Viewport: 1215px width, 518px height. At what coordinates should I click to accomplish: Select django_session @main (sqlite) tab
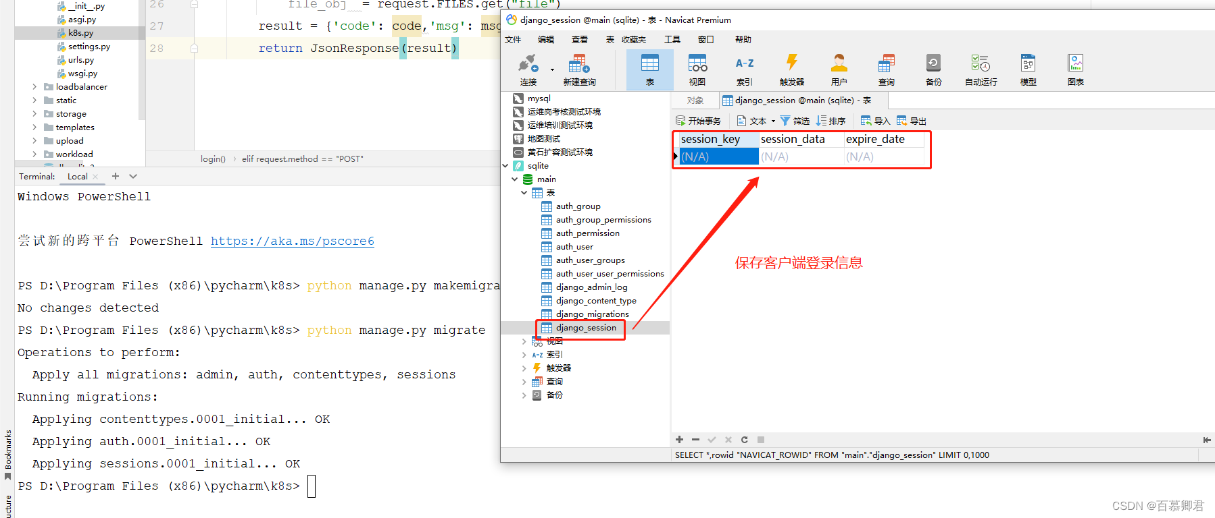coord(803,100)
